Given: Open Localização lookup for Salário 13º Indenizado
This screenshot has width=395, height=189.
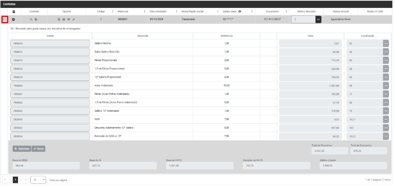Looking at the screenshot, I should tap(386, 111).
